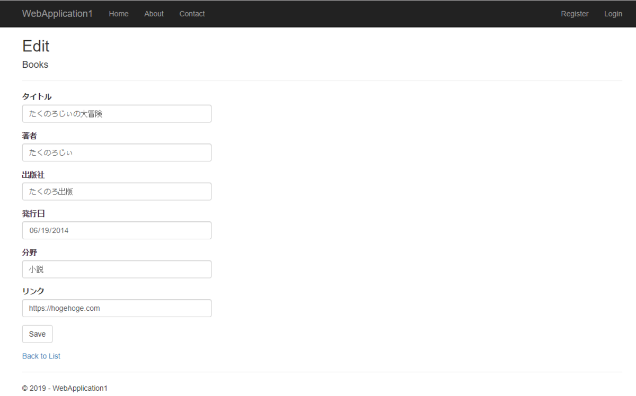Click the Edit page heading

click(x=36, y=46)
